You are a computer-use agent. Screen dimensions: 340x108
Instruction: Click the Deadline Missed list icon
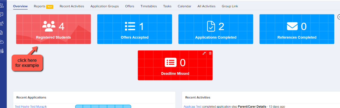pos(171,62)
